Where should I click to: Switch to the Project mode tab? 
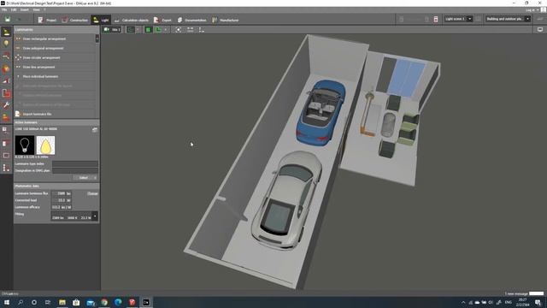[47, 20]
